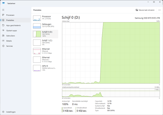Click Wisselbestand Nee value
The image size is (163, 115).
109,108
